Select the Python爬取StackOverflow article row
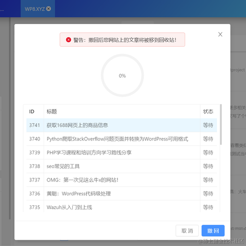Screen dimensions: 246x246 121,139
